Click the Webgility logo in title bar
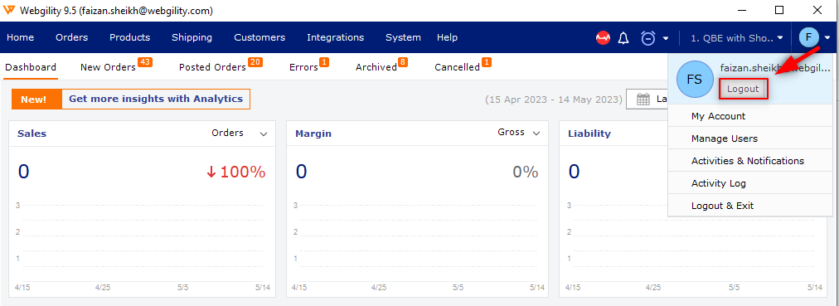 [x=9, y=10]
